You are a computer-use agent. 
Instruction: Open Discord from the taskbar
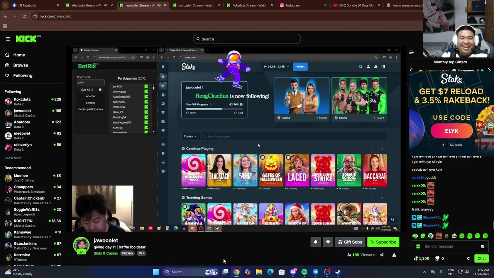coord(293,272)
